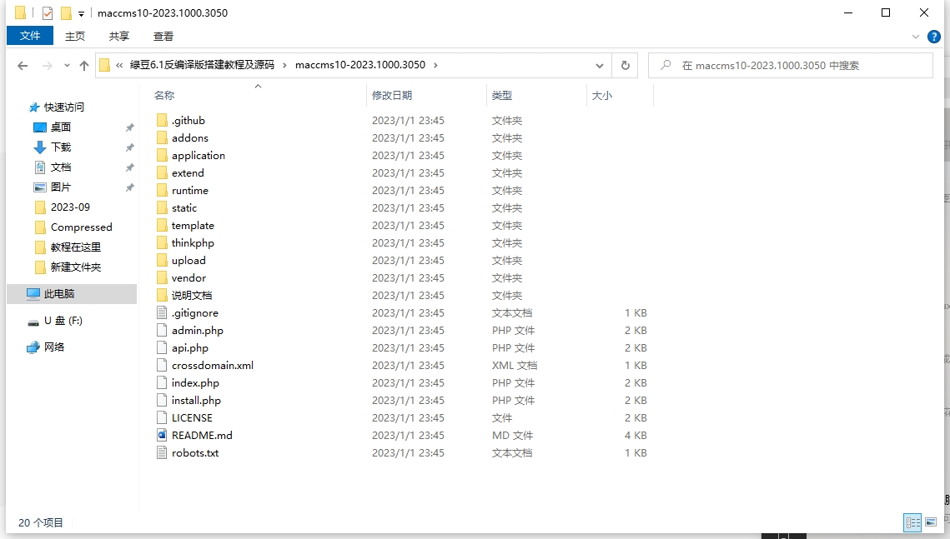
Task: Open the address bar history dropdown
Action: (x=599, y=65)
